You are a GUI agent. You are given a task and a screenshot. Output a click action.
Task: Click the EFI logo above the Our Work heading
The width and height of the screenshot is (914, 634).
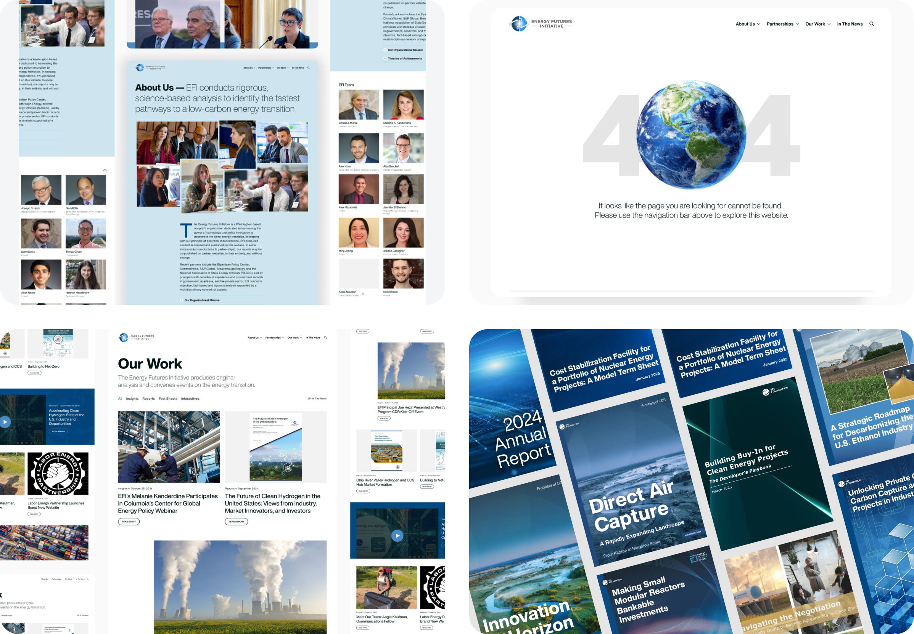pos(137,338)
